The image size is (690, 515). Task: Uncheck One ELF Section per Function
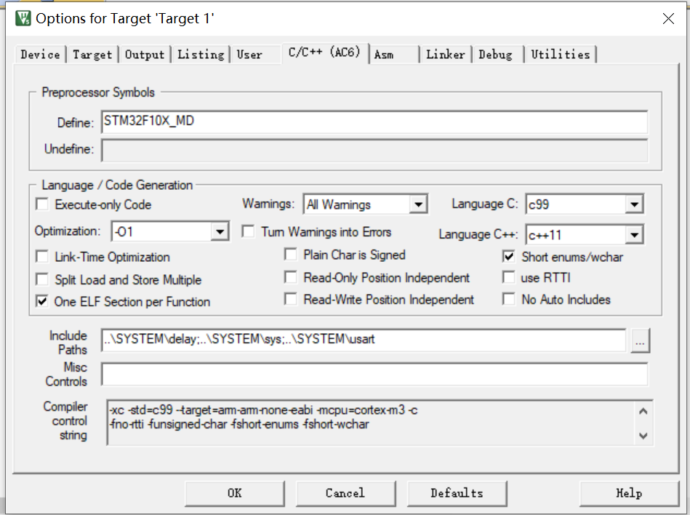[42, 302]
